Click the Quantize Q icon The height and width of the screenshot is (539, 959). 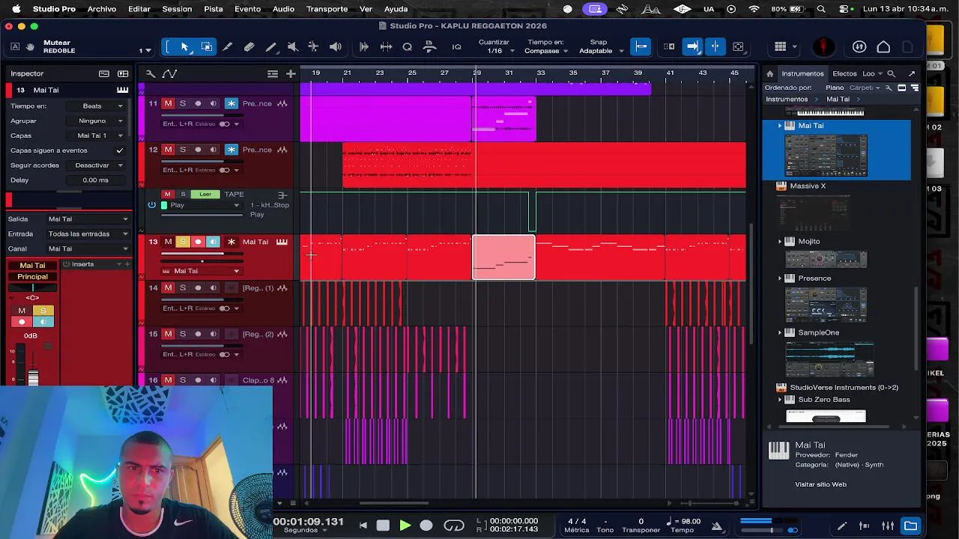(x=408, y=46)
